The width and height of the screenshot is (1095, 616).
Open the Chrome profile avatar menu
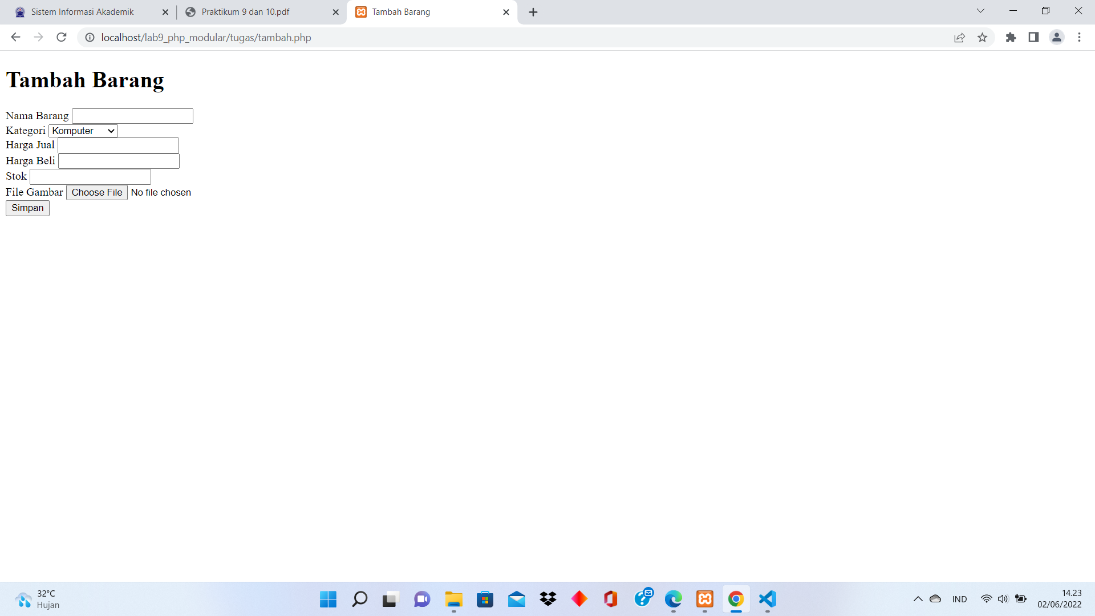click(x=1056, y=37)
